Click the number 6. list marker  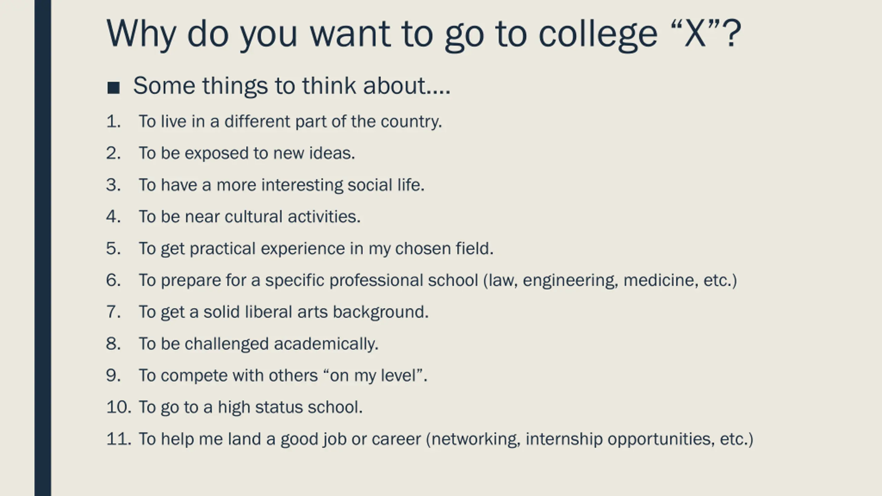(x=114, y=280)
